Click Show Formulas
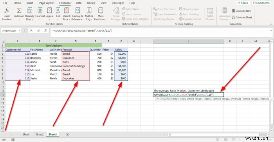 pos(189,9)
